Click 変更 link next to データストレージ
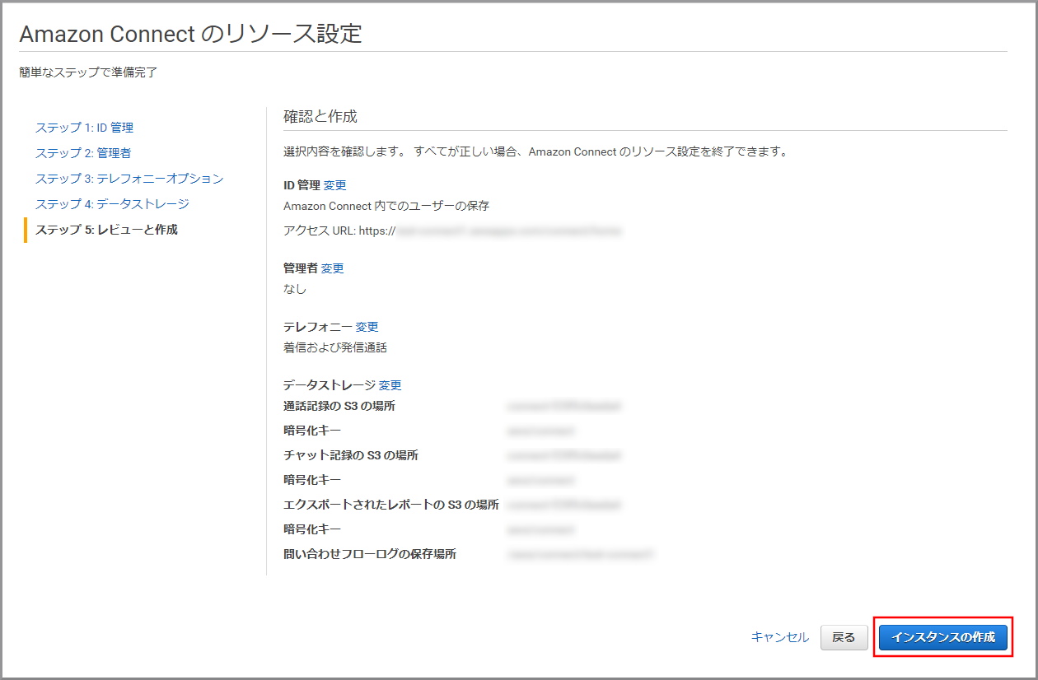The image size is (1038, 680). pyautogui.click(x=390, y=385)
